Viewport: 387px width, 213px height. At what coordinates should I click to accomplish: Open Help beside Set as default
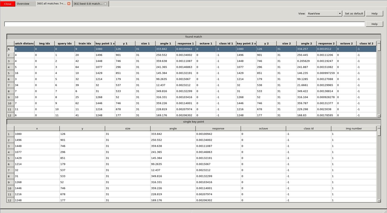point(374,14)
